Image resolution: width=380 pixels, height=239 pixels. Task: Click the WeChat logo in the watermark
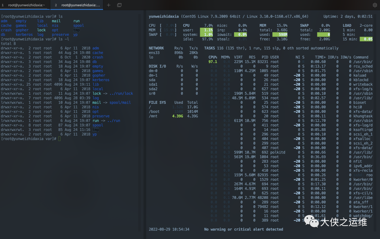311,221
